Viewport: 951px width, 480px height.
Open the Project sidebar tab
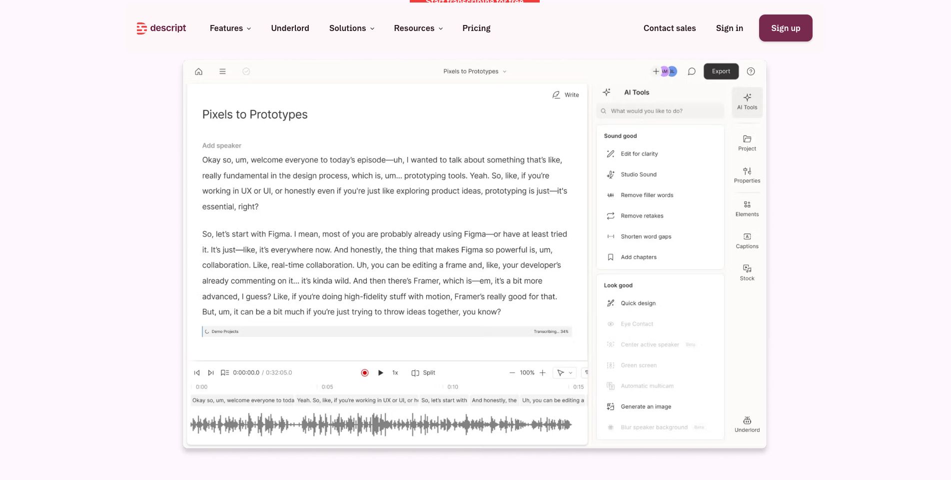point(747,143)
